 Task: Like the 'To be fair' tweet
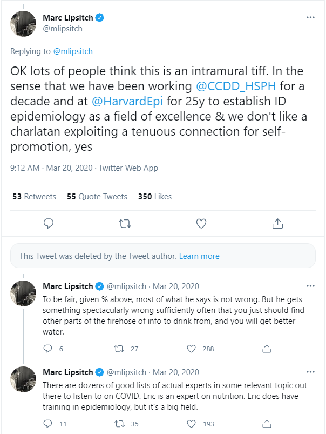191,349
